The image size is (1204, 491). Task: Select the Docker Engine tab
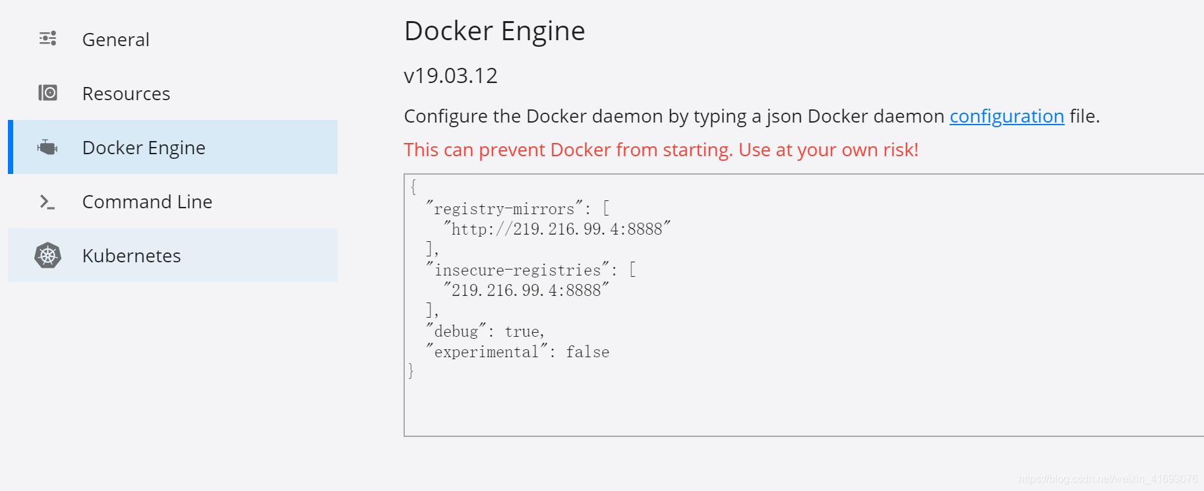click(173, 147)
